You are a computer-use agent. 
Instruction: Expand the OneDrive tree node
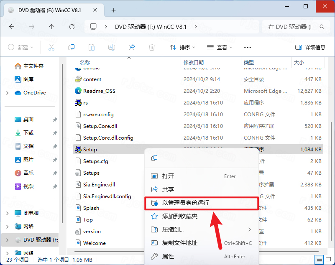point(8,93)
